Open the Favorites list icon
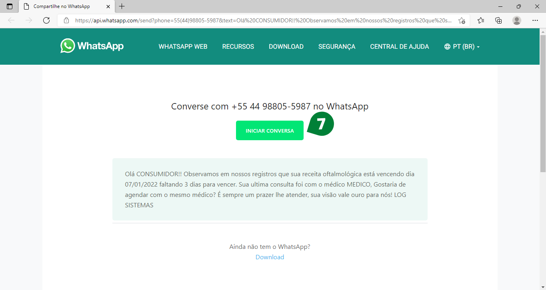Screen dimensions: 546x290 coord(481,20)
